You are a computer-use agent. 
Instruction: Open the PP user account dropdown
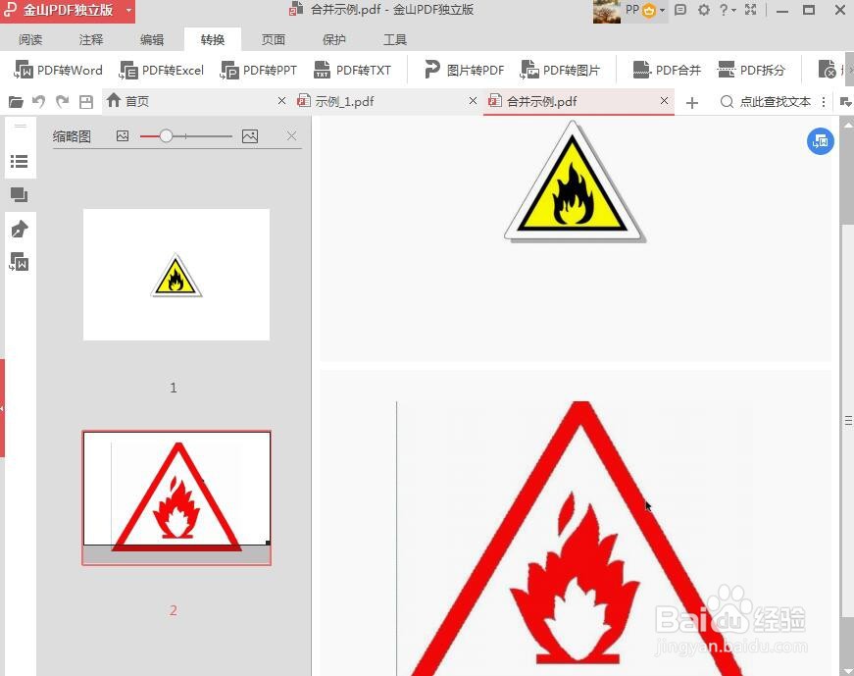pos(645,10)
